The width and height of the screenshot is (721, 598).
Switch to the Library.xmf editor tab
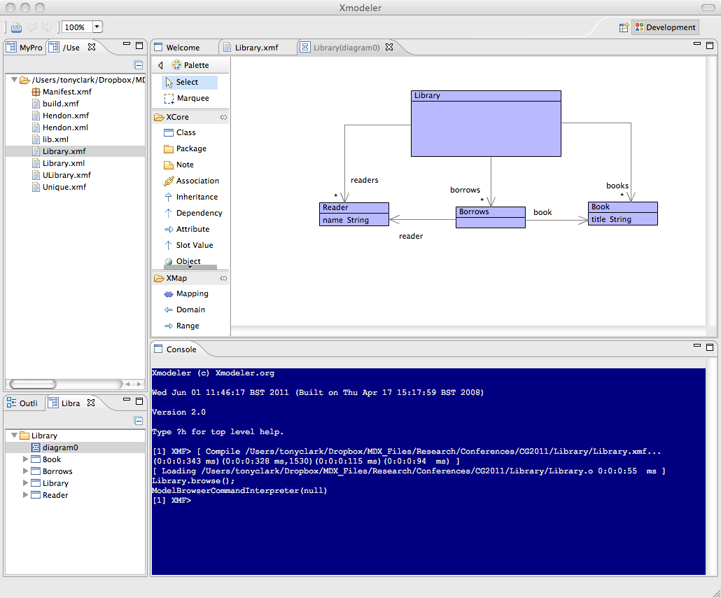click(257, 48)
